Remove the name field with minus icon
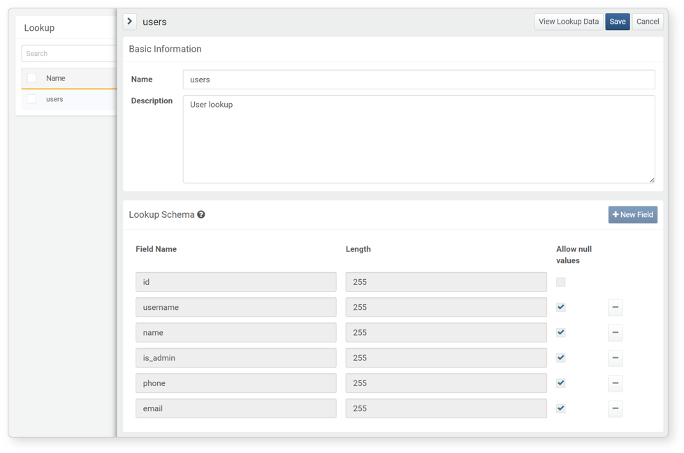The height and width of the screenshot is (453, 684). pyautogui.click(x=615, y=333)
